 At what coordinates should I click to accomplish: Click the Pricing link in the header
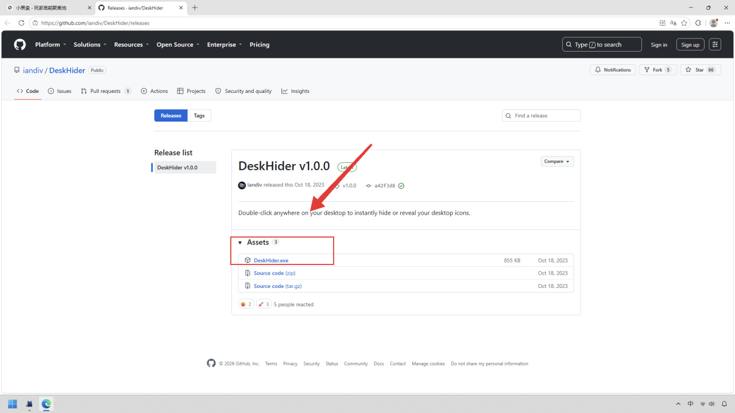(260, 45)
